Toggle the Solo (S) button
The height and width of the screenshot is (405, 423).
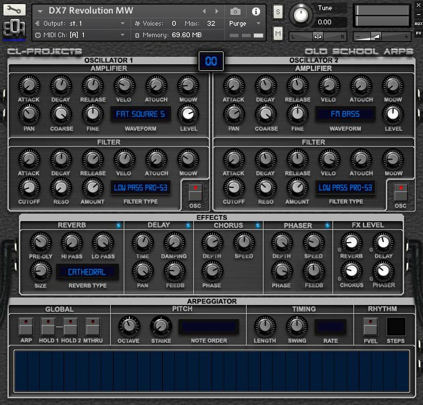click(x=278, y=12)
